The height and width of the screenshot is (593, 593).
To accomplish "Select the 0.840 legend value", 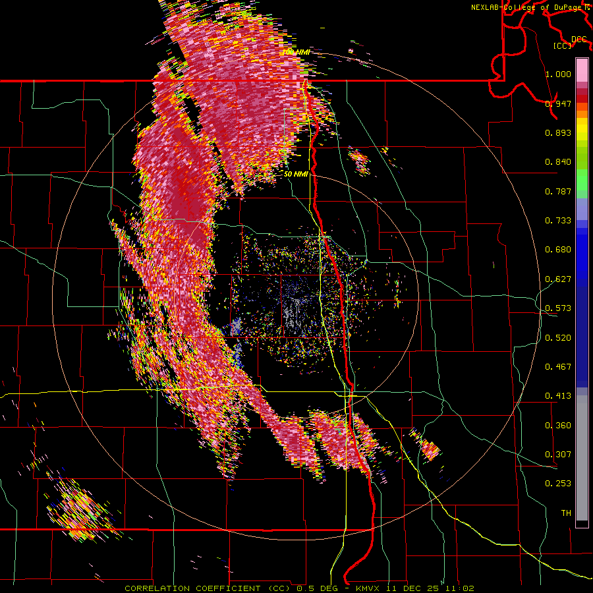I will [x=558, y=162].
